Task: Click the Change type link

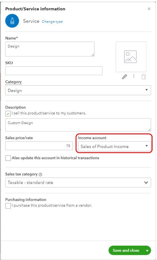Action: click(x=52, y=22)
